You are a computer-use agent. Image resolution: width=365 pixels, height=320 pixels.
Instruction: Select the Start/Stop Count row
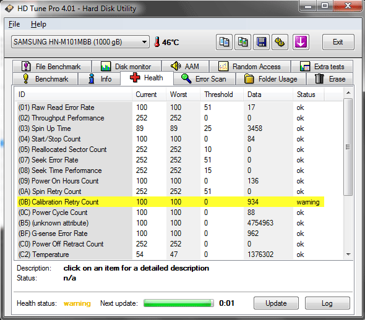click(171, 139)
